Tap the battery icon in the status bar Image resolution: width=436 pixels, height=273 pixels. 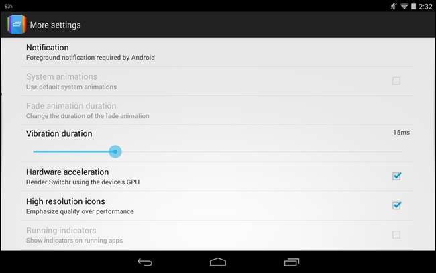coord(413,6)
